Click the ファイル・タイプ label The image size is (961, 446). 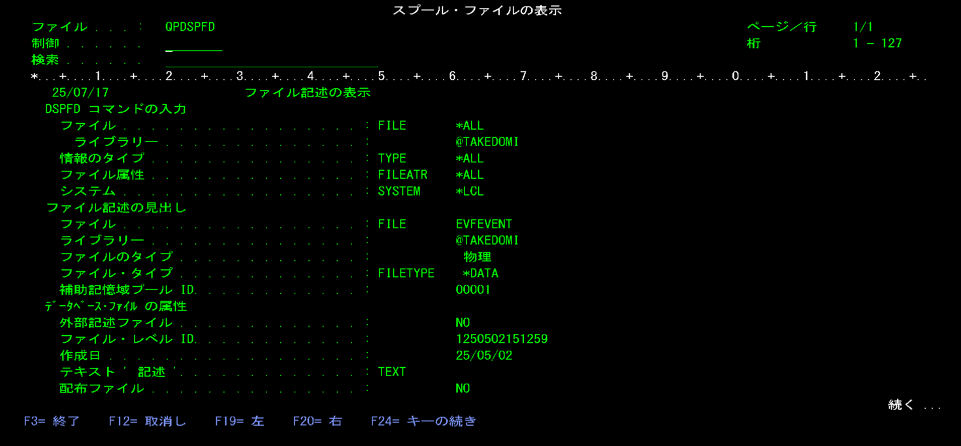(x=116, y=273)
